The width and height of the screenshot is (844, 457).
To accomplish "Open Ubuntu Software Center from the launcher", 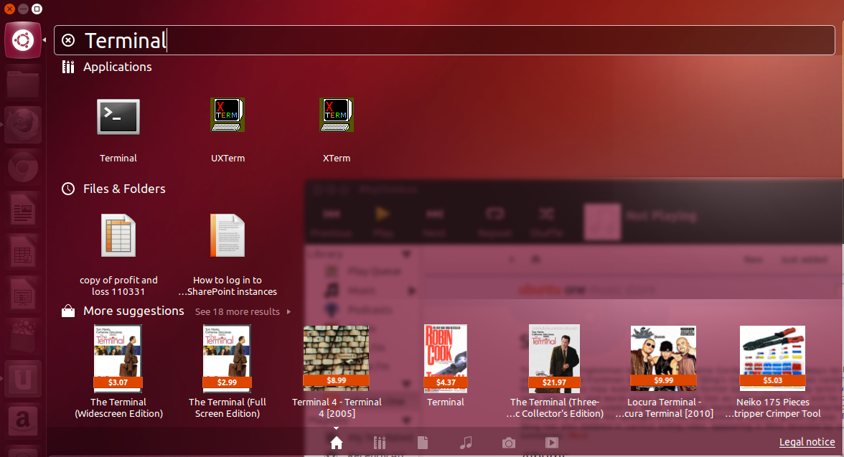I will (x=23, y=336).
